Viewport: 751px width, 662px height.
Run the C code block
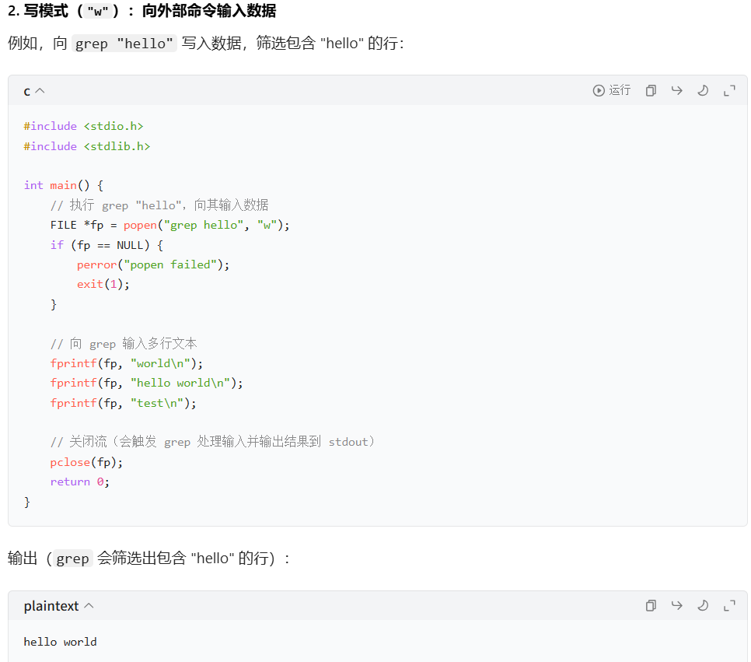tap(611, 90)
